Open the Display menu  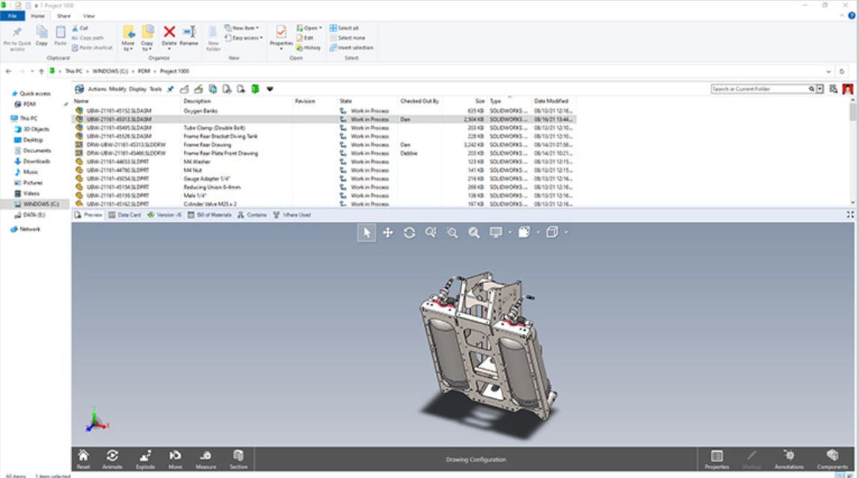point(138,89)
